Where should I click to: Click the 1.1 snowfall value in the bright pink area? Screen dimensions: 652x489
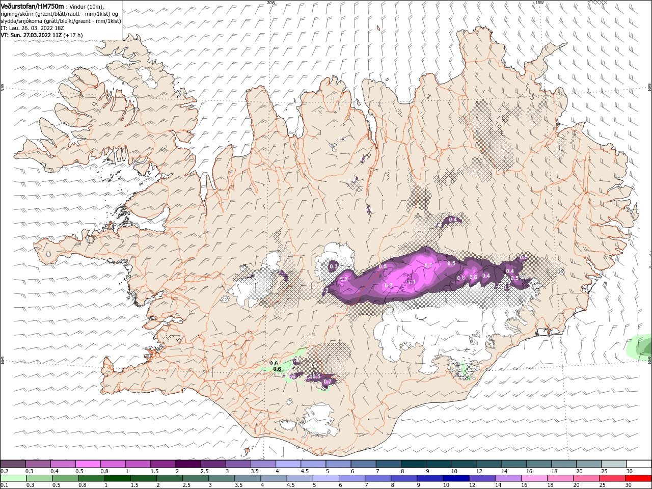click(412, 282)
